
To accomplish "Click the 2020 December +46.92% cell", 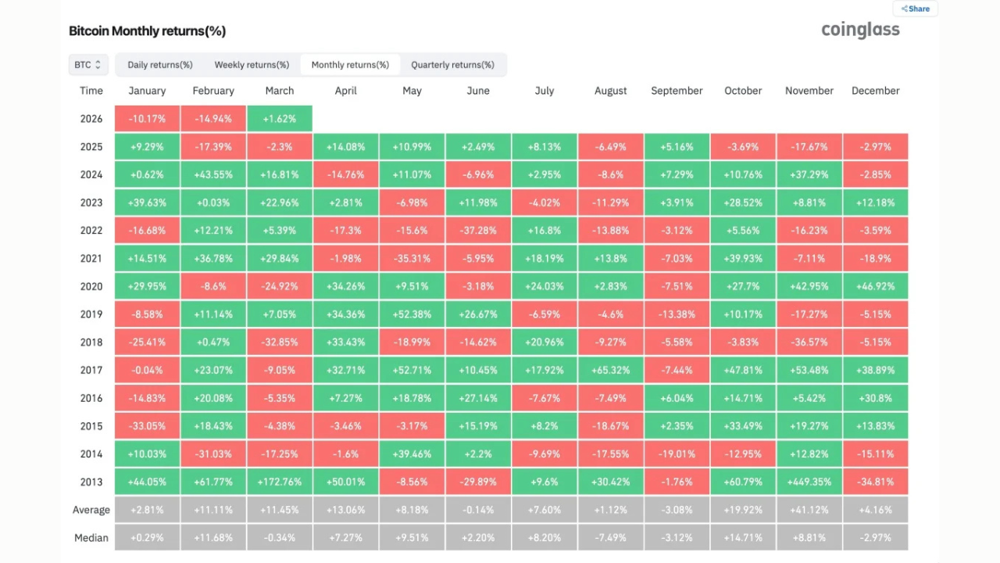I will [876, 286].
